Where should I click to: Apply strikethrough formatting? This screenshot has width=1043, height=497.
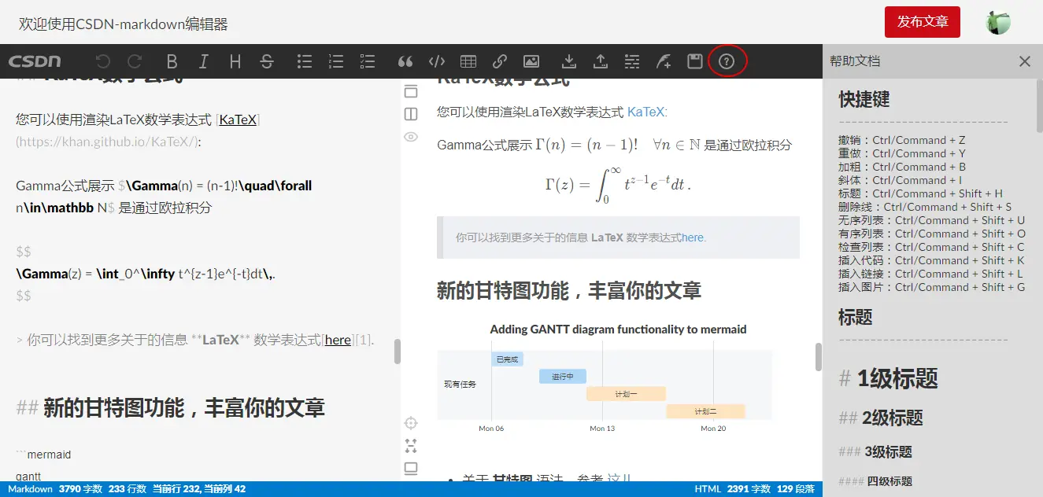(267, 61)
